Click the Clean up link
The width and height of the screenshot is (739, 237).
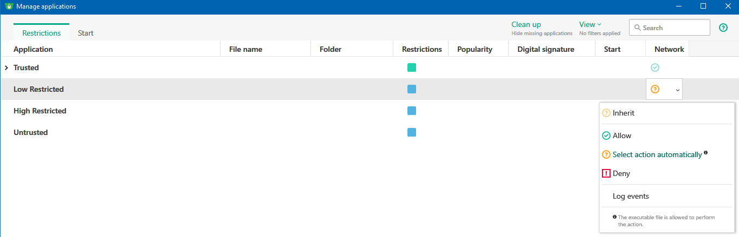point(526,24)
